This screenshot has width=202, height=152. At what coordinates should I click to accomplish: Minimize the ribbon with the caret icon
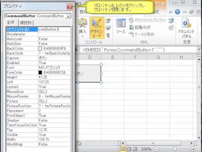(x=170, y=12)
